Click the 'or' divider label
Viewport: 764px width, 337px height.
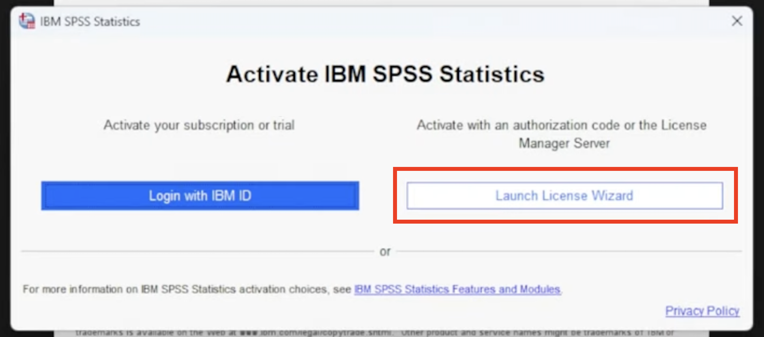tap(385, 251)
